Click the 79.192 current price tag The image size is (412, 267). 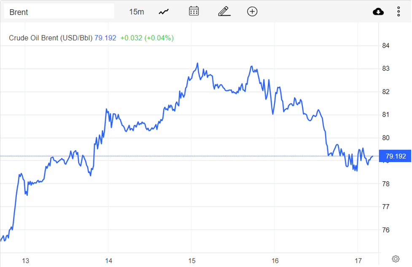(396, 156)
